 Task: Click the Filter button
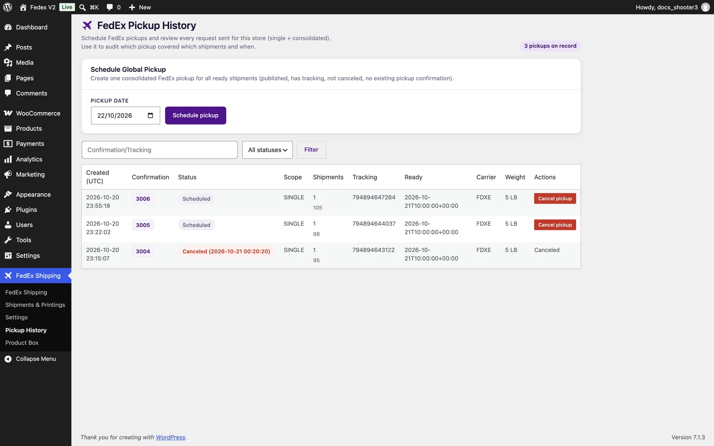pos(311,150)
